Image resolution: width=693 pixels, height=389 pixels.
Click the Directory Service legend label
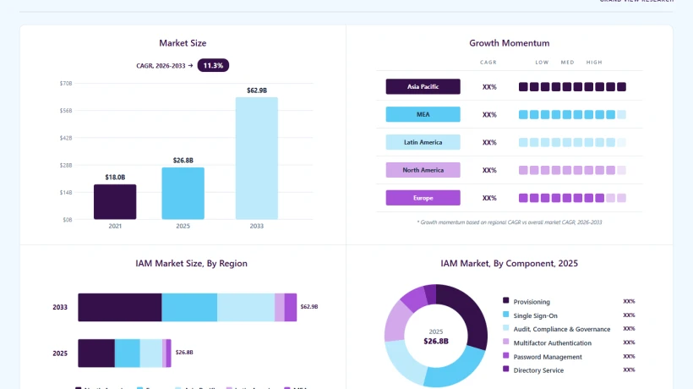(x=538, y=370)
